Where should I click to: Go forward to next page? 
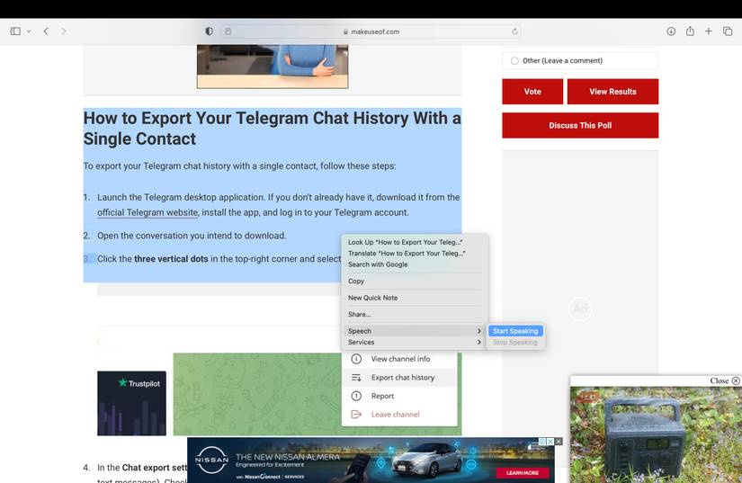coord(64,31)
